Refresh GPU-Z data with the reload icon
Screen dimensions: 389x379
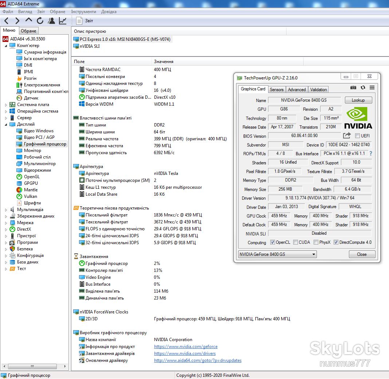tap(363, 87)
